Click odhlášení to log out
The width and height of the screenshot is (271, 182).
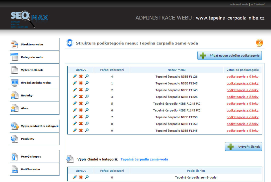(258, 4)
